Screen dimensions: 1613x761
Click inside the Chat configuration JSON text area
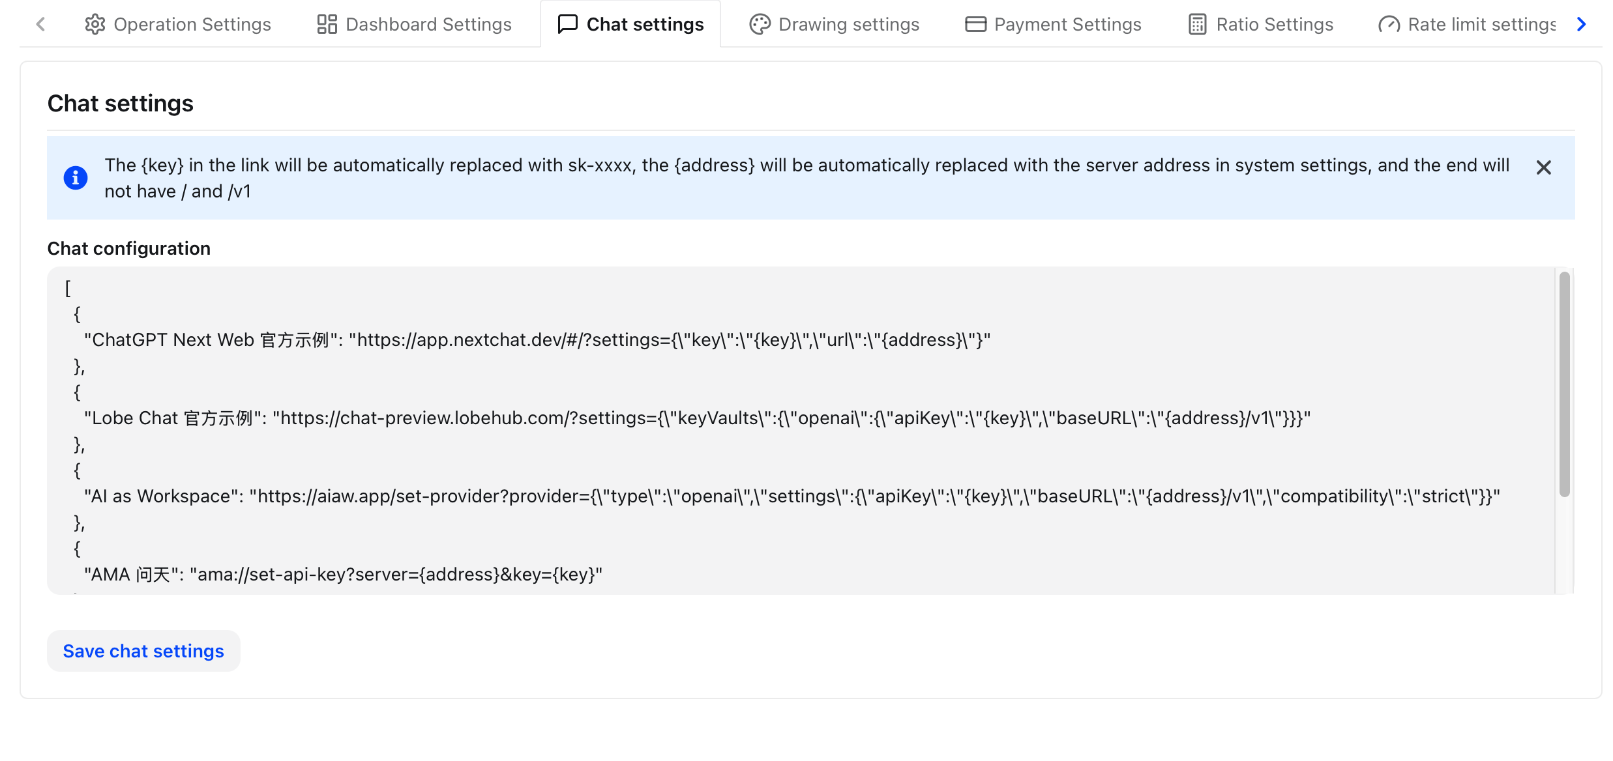[782, 456]
